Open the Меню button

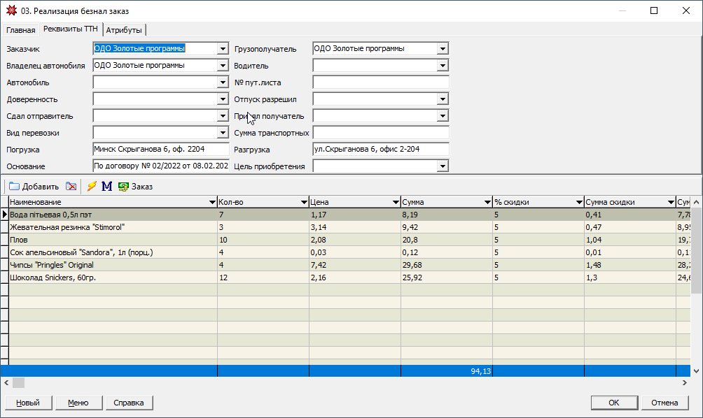point(77,403)
